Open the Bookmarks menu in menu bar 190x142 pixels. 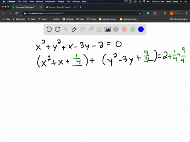[50, 2]
